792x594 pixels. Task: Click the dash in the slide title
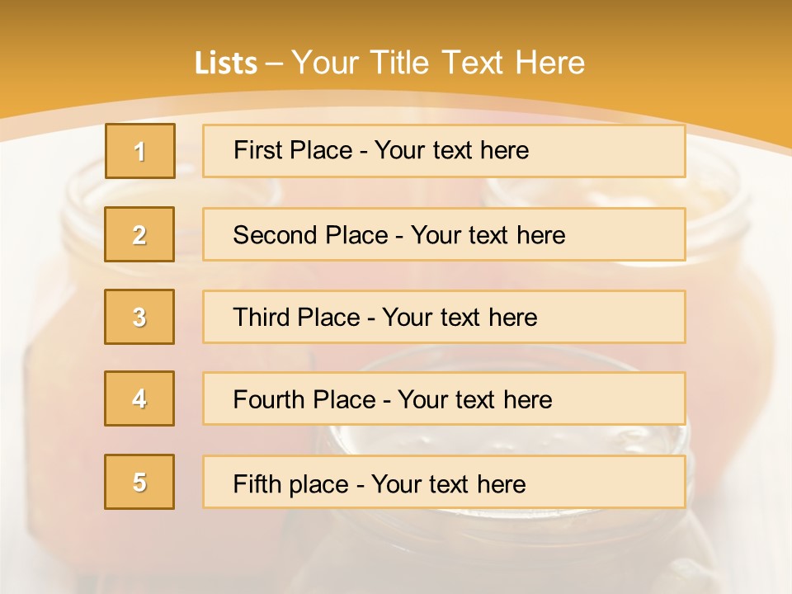[x=274, y=64]
